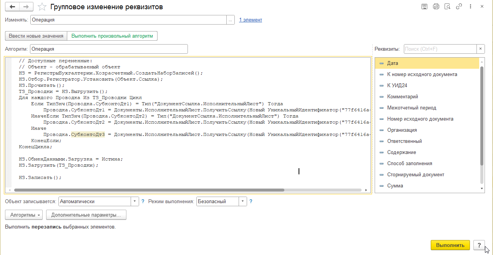This screenshot has height=255, width=493.
Task: Open print preview with the magnifier icon
Action: (x=447, y=7)
